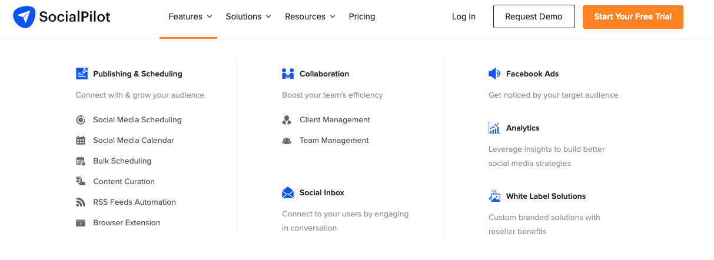Open the Solutions menu label

(244, 16)
